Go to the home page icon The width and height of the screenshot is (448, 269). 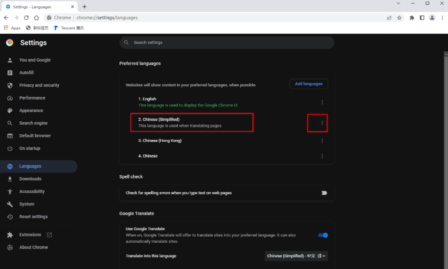[x=36, y=18]
